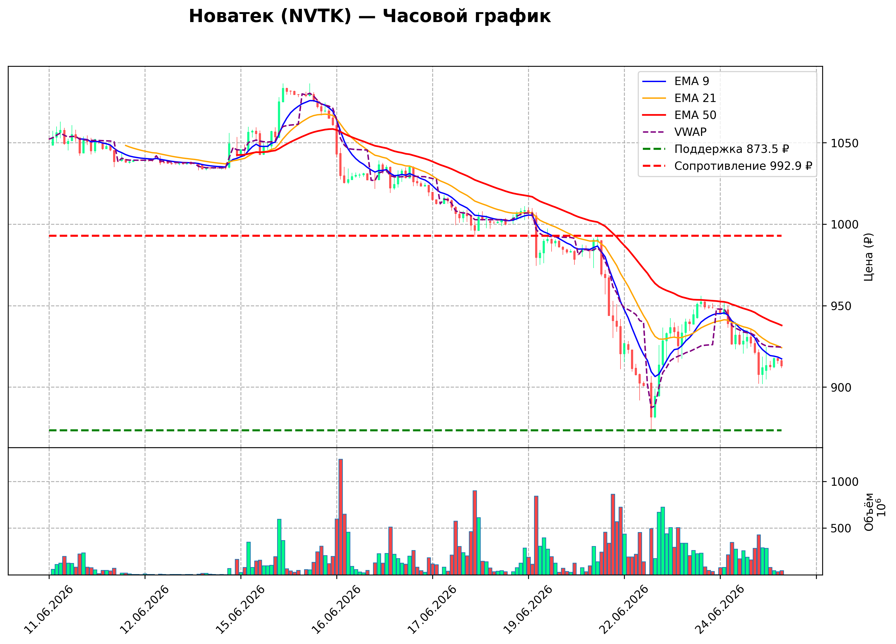Click the 24.06.2026 date axis label
Image resolution: width=896 pixels, height=644 pixels.
(720, 610)
